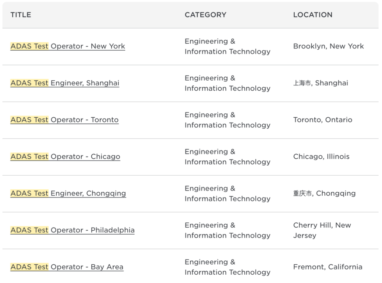Select the 重庆市, Chongqing location cell

pyautogui.click(x=324, y=193)
